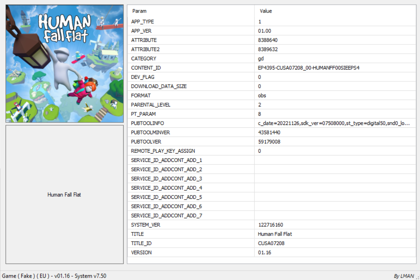Screen dimensions: 420x280
Task: Click the value 8389632
Action: point(268,49)
